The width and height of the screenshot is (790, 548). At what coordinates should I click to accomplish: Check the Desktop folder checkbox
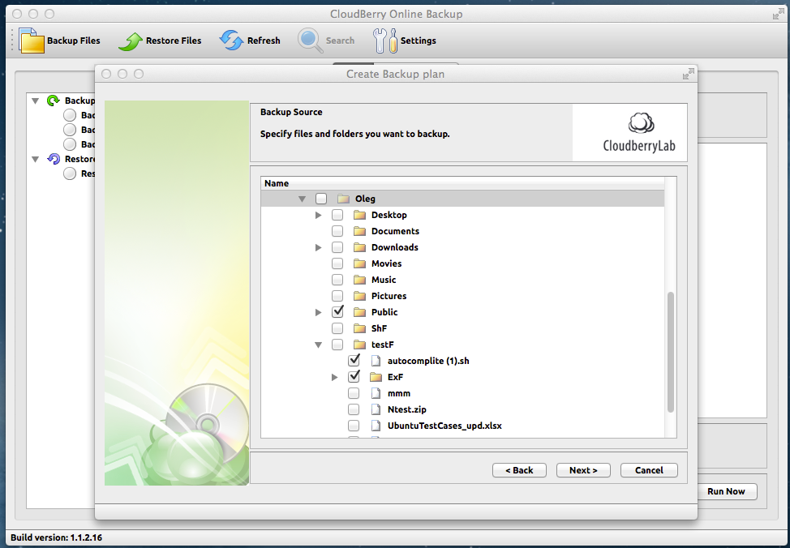337,215
